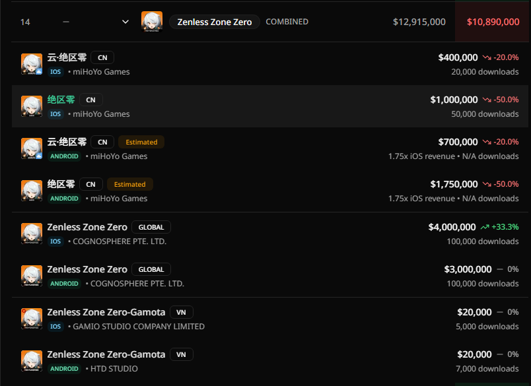Click ANDROID badge in $1,750,000 row
Viewport: 531px width, 386px height.
64,199
